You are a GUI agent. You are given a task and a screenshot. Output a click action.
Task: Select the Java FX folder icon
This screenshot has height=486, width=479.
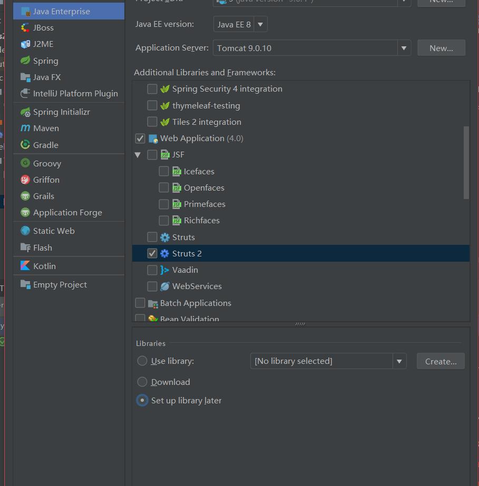(25, 77)
